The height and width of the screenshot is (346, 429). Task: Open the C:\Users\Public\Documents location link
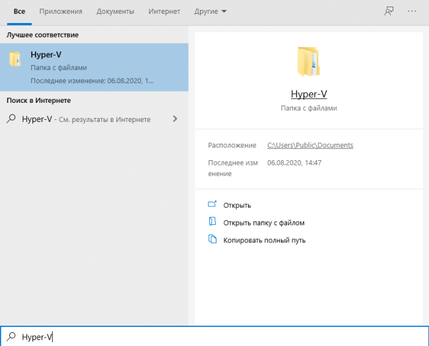[x=310, y=145]
